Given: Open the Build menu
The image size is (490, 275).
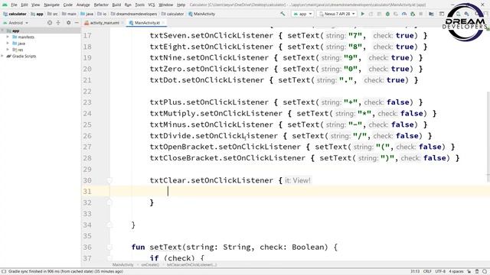Looking at the screenshot, I should (x=116, y=5).
